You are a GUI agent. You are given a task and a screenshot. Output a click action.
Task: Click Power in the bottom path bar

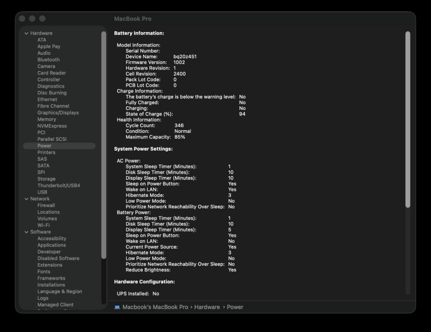[x=235, y=307]
